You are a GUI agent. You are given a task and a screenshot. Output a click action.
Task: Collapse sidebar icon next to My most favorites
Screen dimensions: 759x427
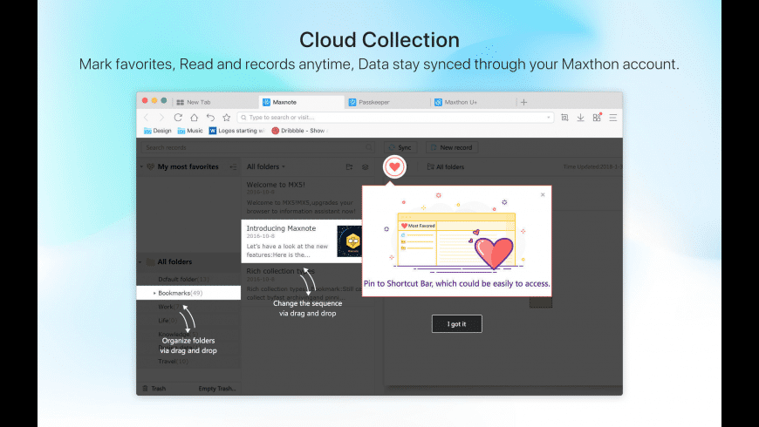(233, 166)
